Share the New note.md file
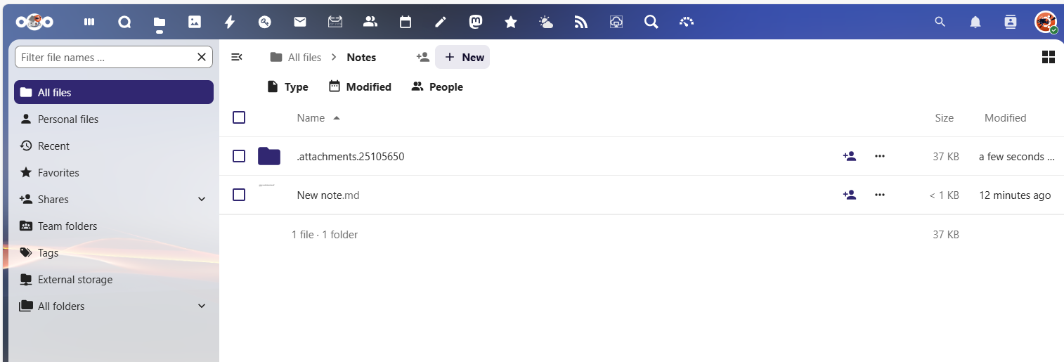 click(x=850, y=195)
